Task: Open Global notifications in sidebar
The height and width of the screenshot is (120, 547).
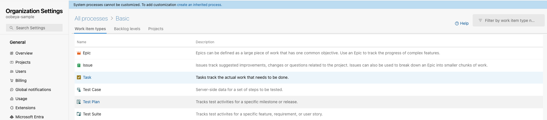Action: point(33,90)
